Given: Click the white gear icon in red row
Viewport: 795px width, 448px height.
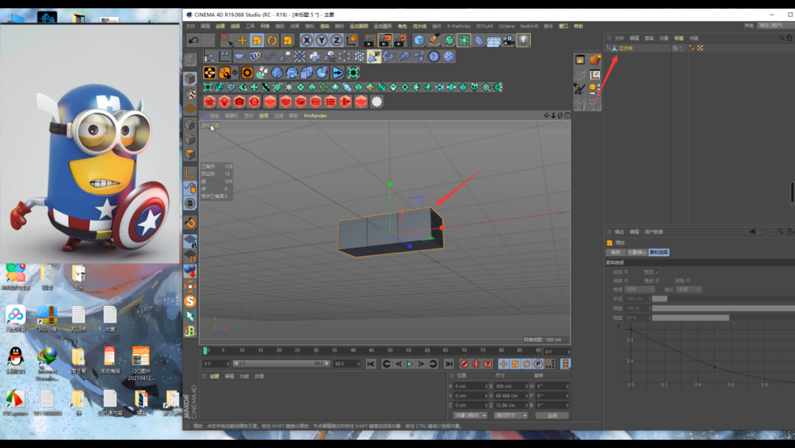Looking at the screenshot, I should 377,102.
